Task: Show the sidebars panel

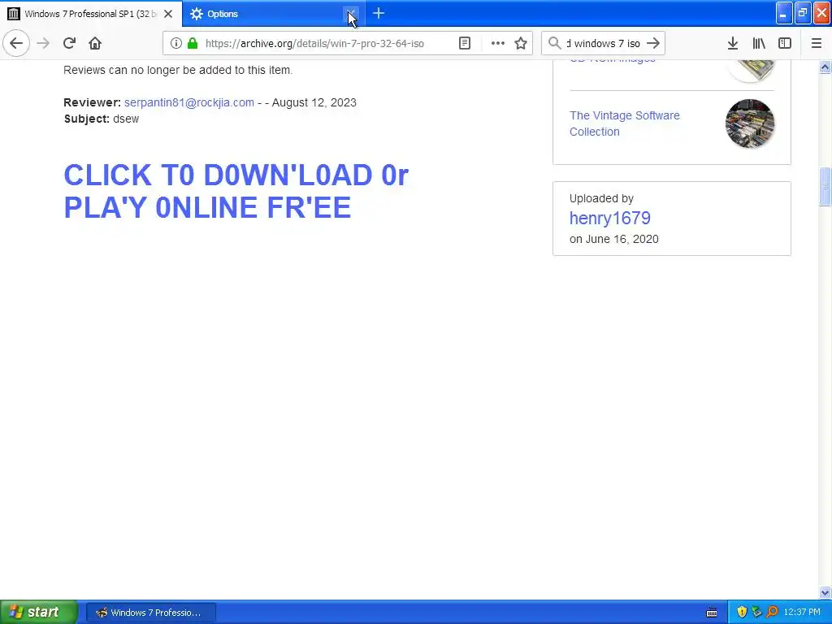Action: [785, 43]
